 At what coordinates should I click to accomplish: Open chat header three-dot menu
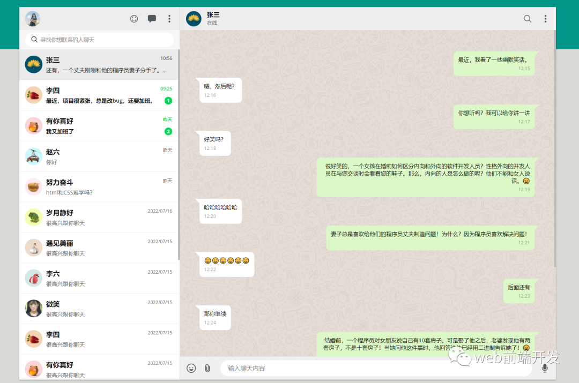click(x=545, y=19)
